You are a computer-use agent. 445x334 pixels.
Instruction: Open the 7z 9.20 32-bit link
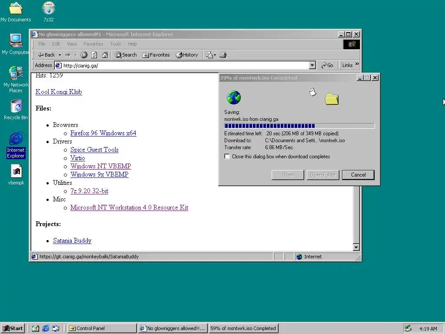point(90,191)
